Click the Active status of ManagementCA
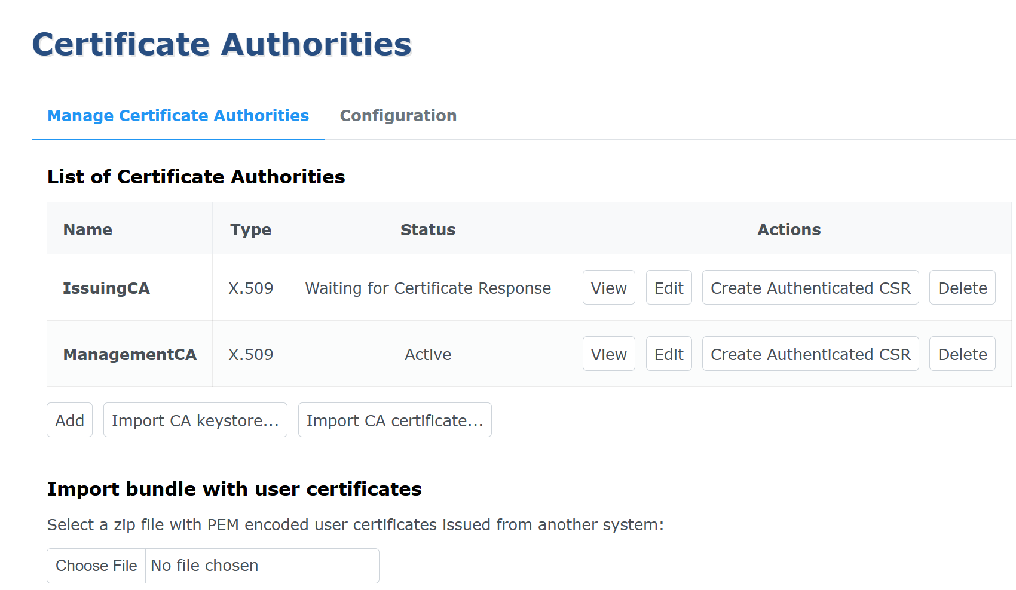The image size is (1016, 590). point(428,355)
